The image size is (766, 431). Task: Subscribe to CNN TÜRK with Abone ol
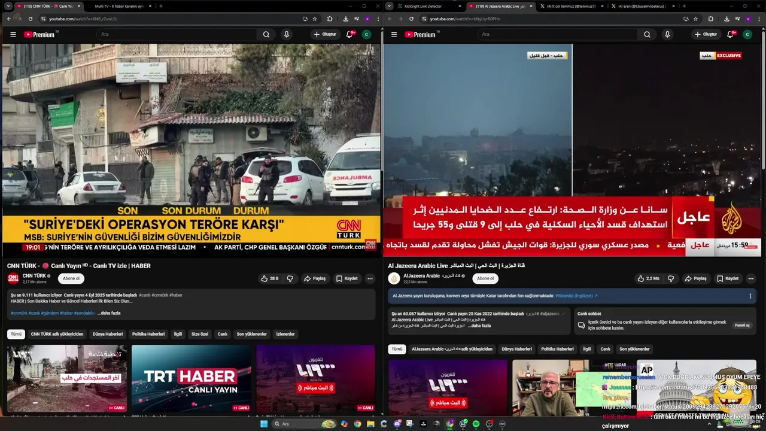[x=71, y=278]
